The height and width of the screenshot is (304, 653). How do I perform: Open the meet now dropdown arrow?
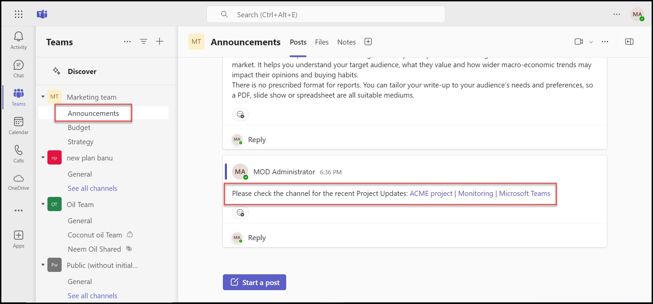coord(591,42)
